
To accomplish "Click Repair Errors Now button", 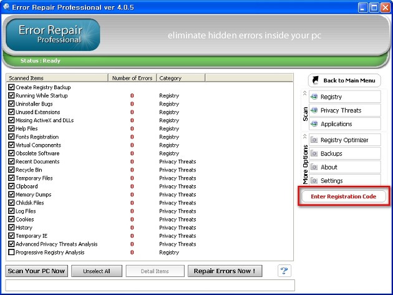I will 225,271.
